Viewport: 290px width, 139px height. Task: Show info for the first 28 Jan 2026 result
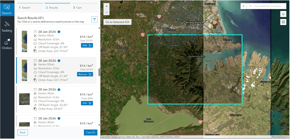tap(59, 32)
